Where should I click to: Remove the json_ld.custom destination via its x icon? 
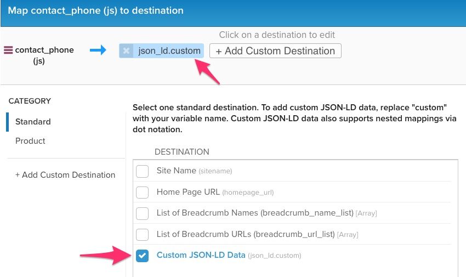coord(127,51)
